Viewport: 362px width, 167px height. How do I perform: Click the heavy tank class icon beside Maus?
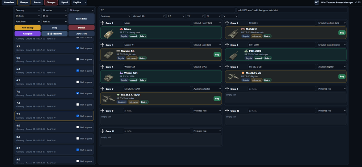(121, 29)
